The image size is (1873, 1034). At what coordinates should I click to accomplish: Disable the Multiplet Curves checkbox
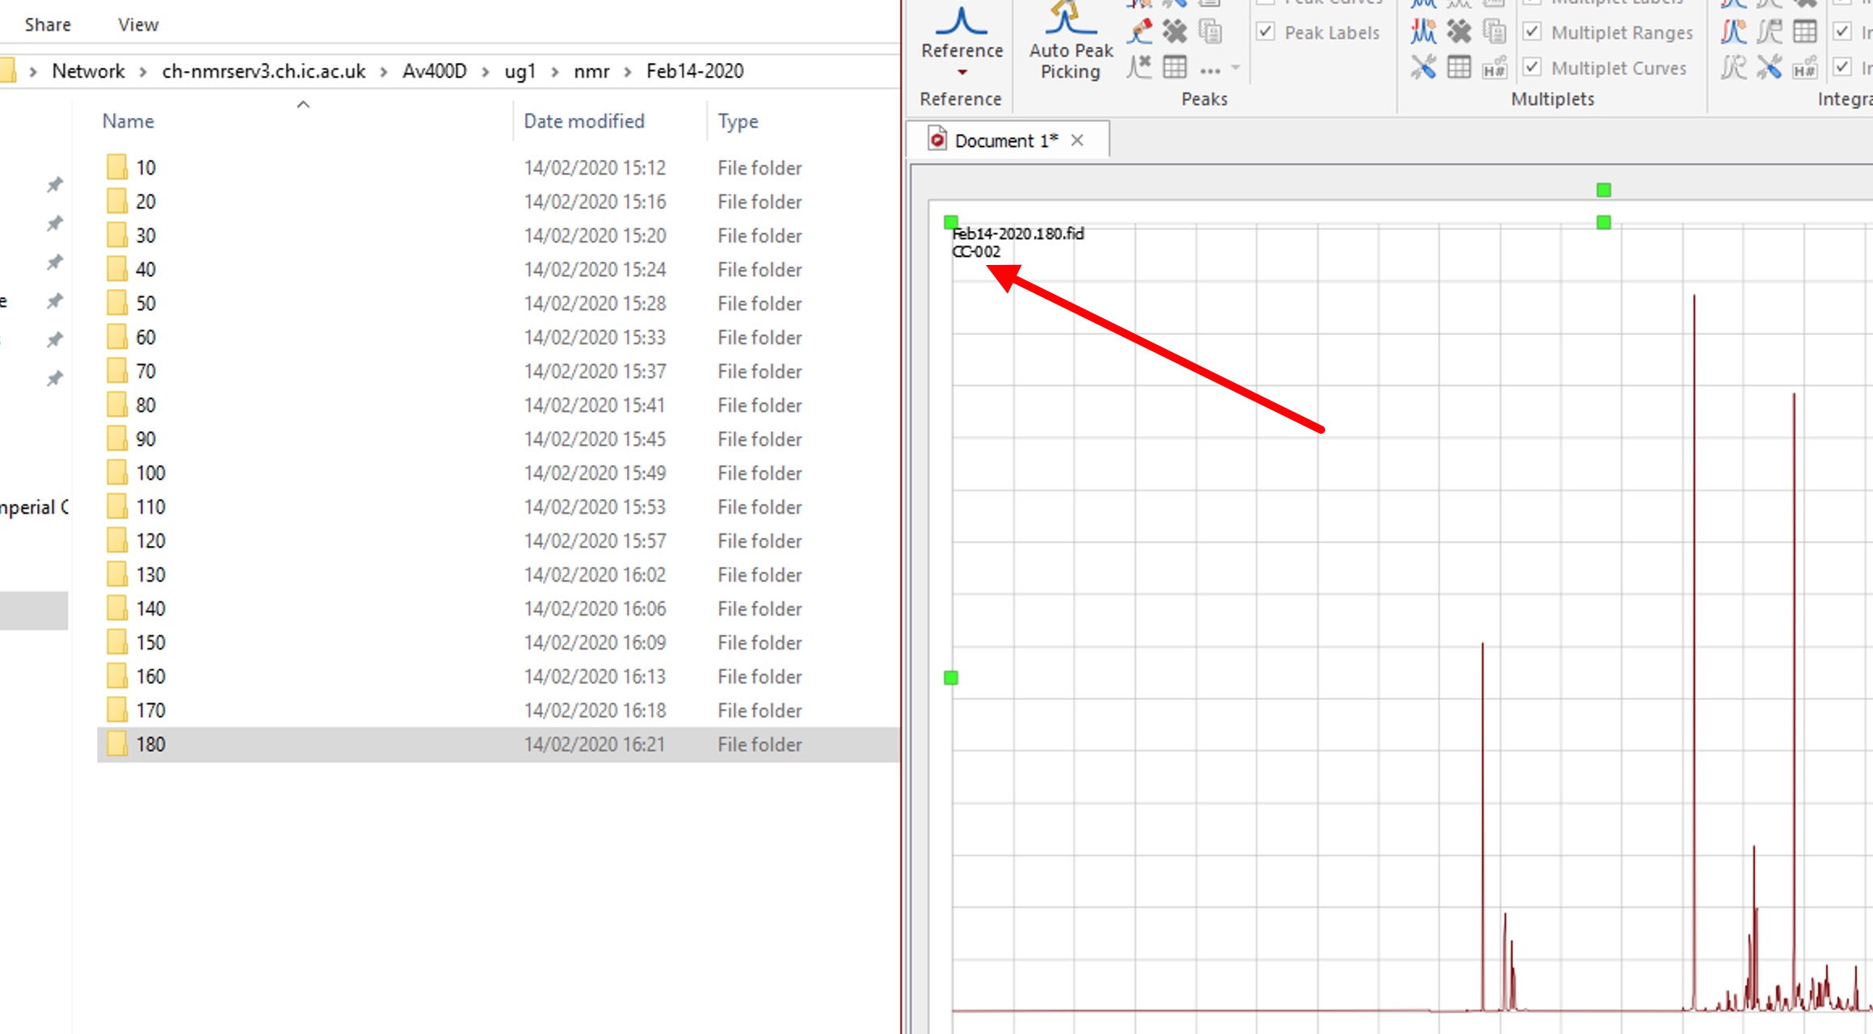click(1532, 67)
